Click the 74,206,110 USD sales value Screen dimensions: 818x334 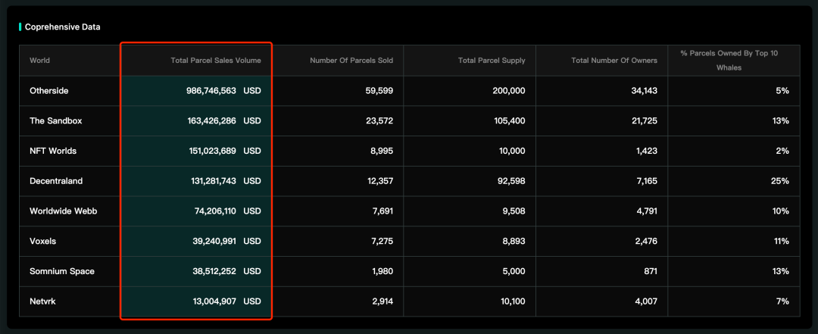point(229,211)
